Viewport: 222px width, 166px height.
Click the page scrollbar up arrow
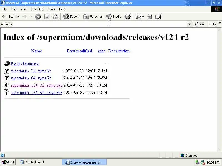[x=219, y=30]
